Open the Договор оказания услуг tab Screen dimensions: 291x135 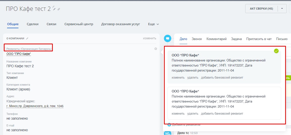[120, 24]
